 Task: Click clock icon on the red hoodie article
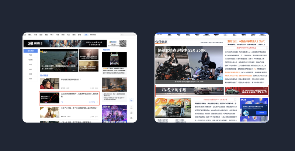click(91, 88)
